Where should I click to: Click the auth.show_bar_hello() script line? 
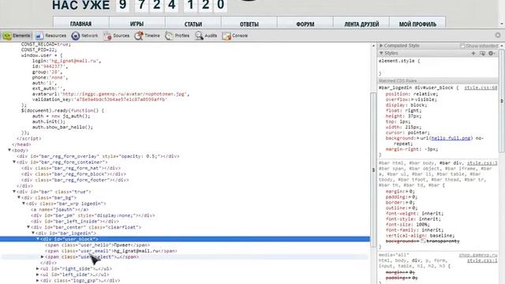[x=62, y=127]
